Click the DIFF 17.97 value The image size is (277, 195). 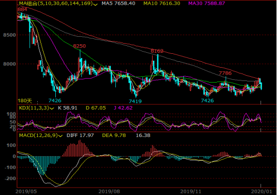pyautogui.click(x=80, y=135)
